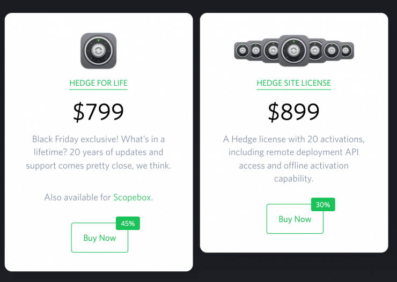Click the $899 price text
Viewport: 397px width, 282px height.
click(293, 112)
